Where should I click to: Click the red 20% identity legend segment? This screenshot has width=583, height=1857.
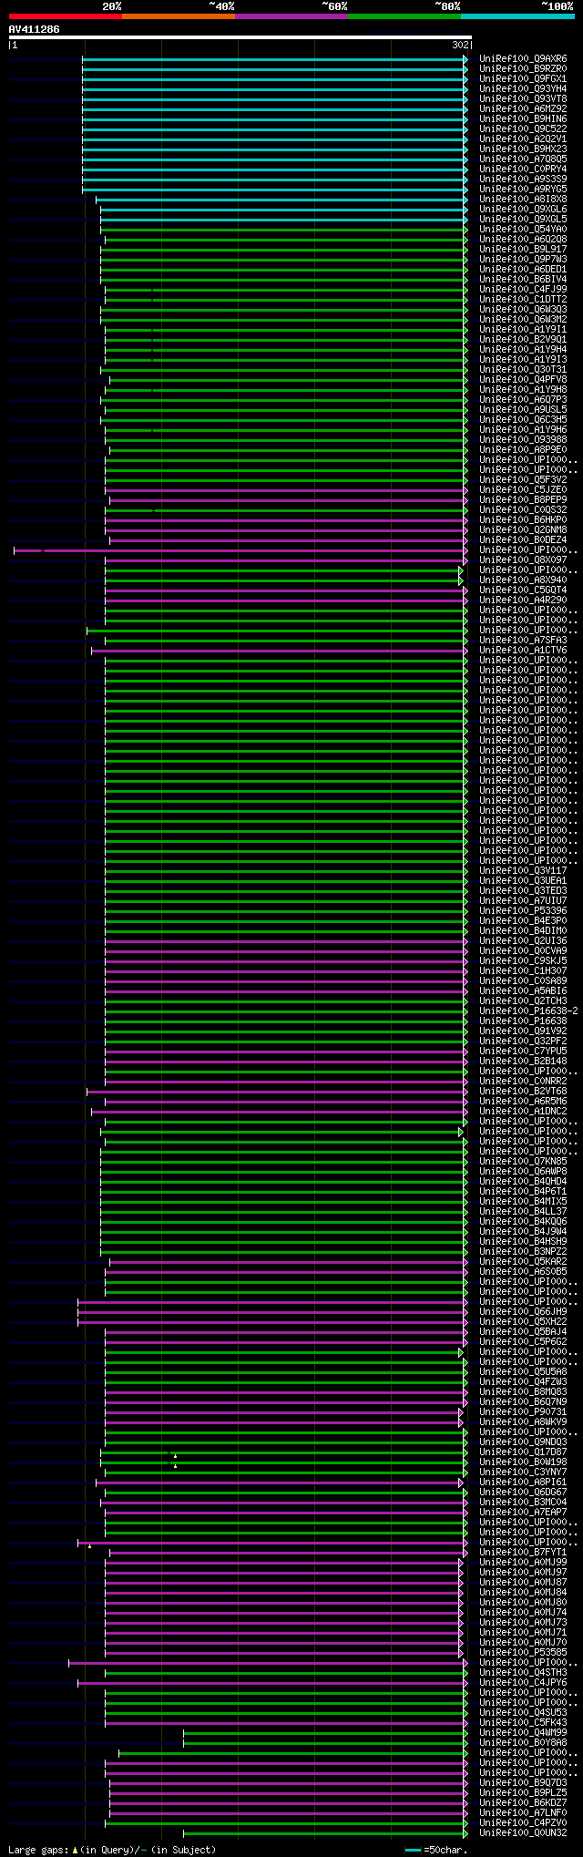[x=66, y=16]
